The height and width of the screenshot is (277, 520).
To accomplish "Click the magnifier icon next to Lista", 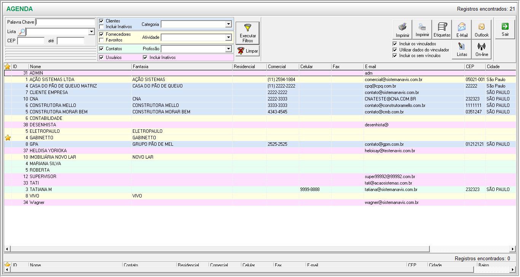I will (x=22, y=32).
